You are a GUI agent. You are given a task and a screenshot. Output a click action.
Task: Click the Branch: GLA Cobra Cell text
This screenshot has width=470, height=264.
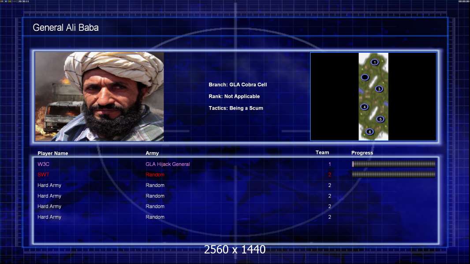click(238, 84)
